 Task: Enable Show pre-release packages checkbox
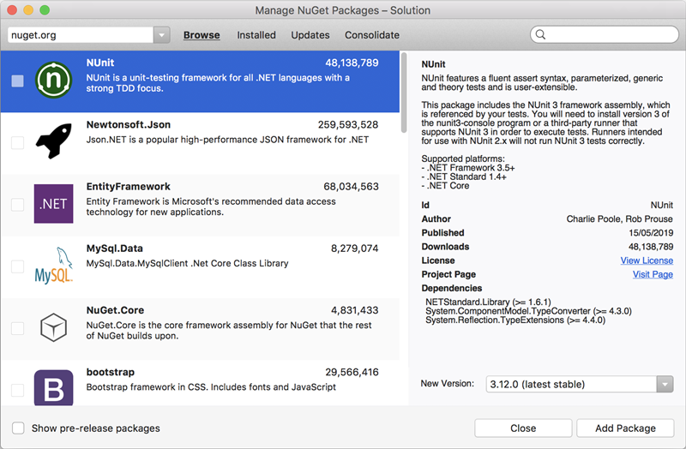pyautogui.click(x=18, y=428)
